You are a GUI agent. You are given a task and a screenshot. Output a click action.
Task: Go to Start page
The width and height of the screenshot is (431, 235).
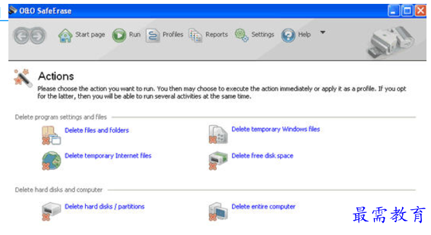tap(90, 35)
